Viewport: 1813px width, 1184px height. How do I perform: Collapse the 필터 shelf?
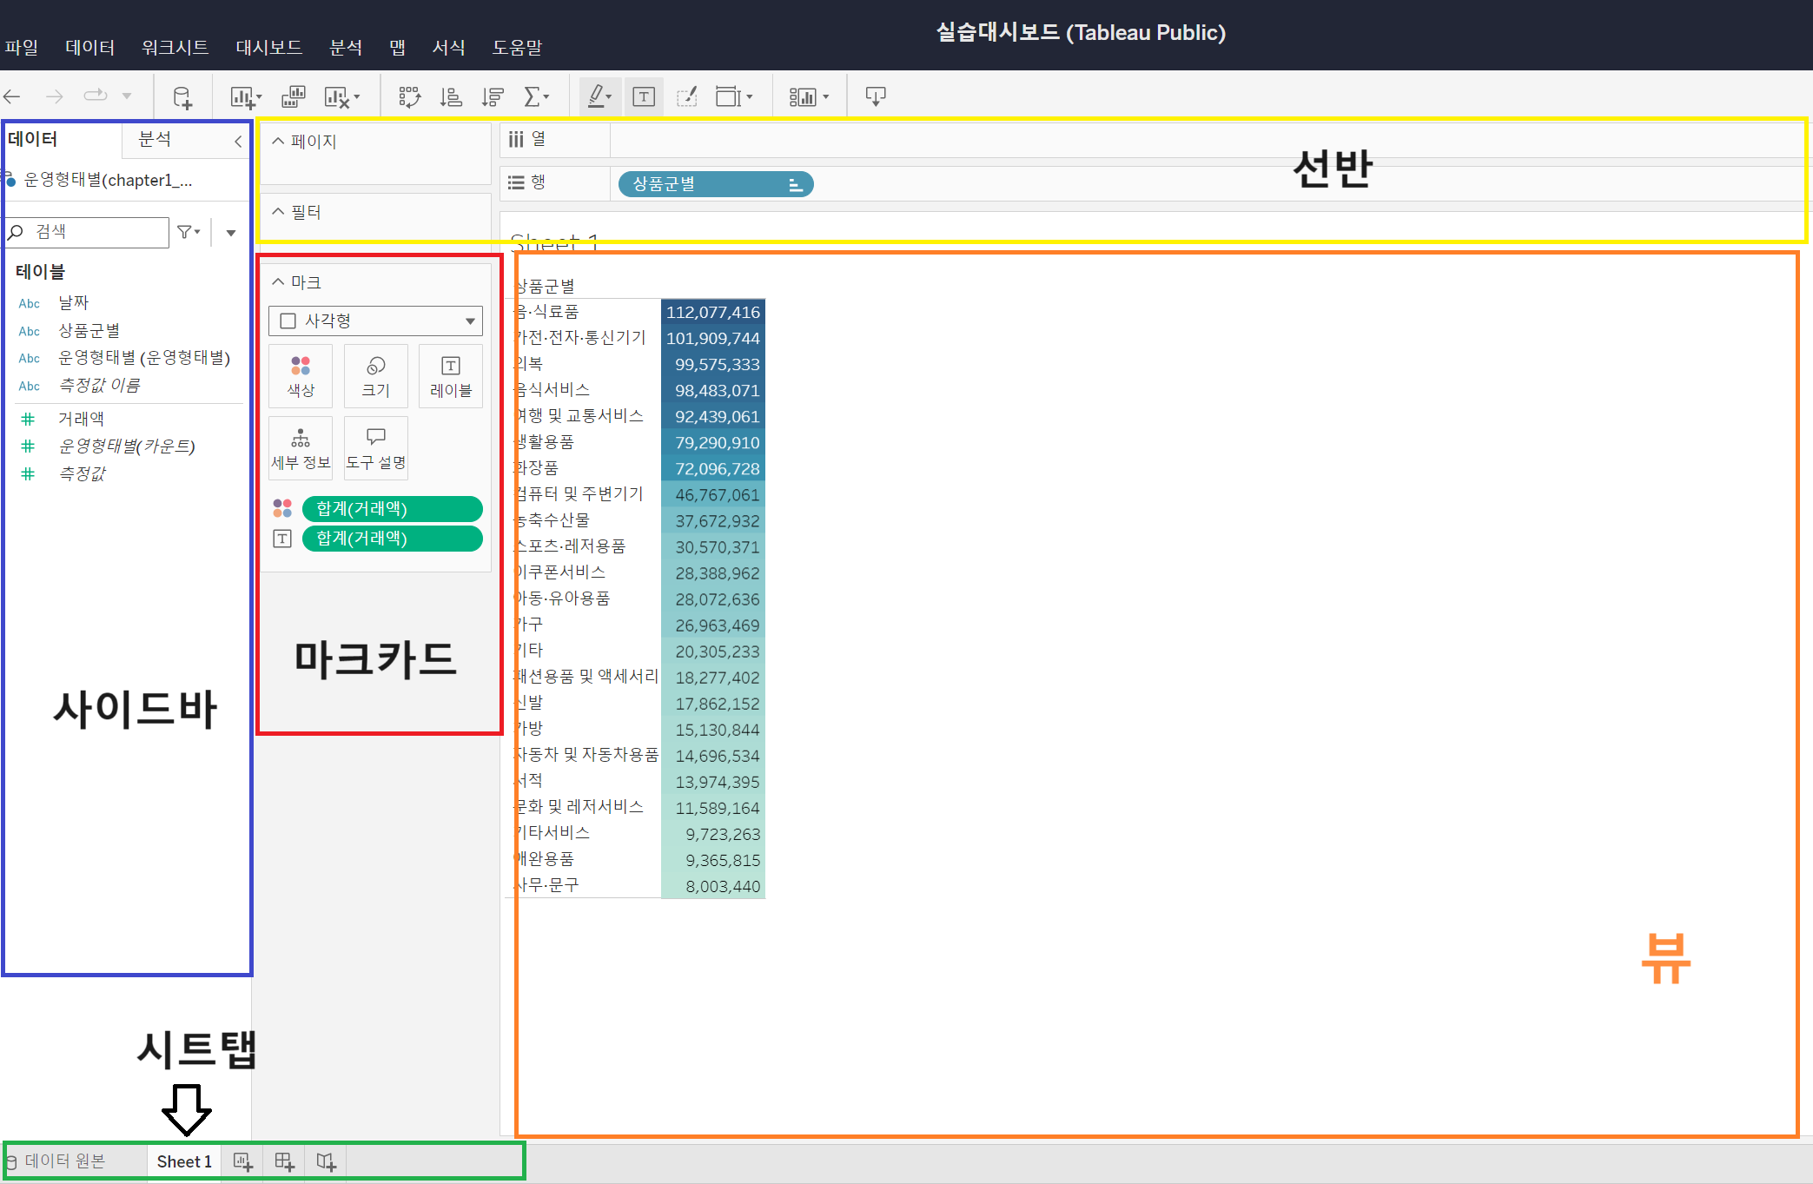click(278, 212)
